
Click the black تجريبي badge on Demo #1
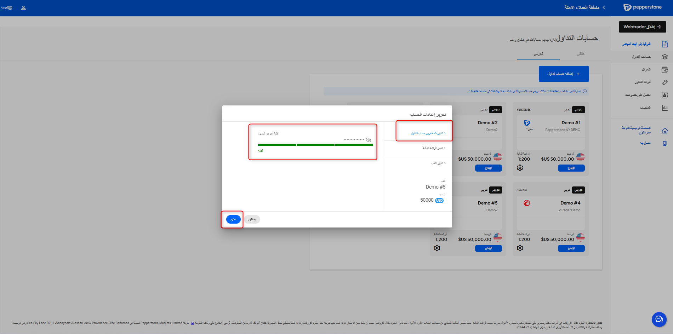coord(578,110)
